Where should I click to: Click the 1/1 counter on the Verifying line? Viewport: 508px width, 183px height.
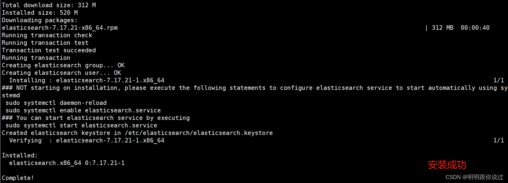[498, 140]
